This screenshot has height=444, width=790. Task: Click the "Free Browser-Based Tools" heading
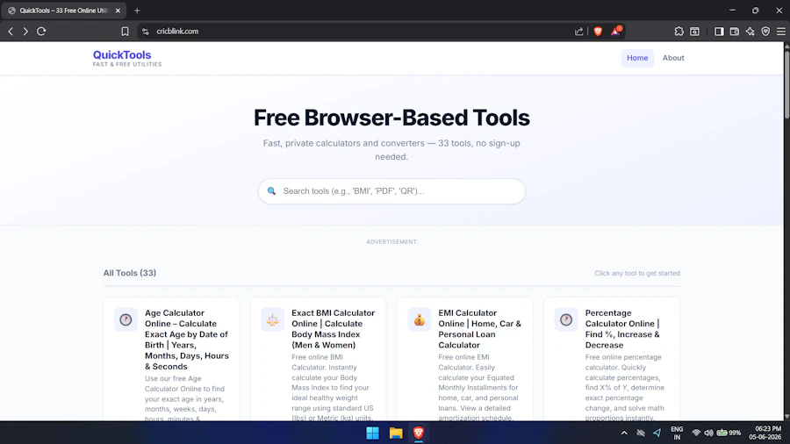pos(391,118)
